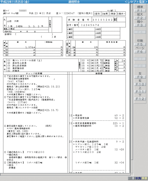Click the claimed points value 1,974

tap(30, 47)
